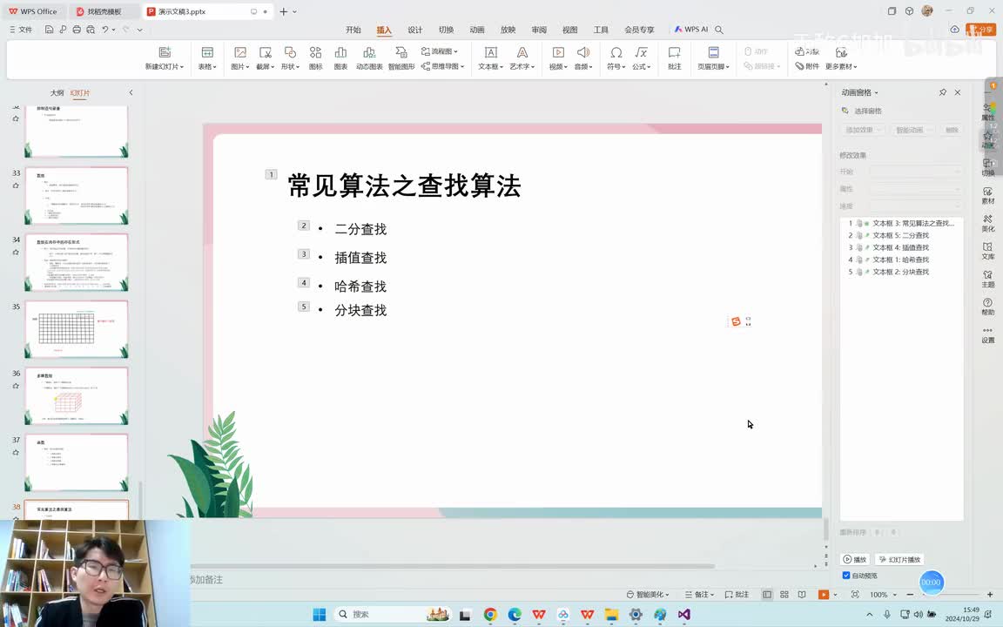Click the 附件 attachment icon

coord(807,66)
